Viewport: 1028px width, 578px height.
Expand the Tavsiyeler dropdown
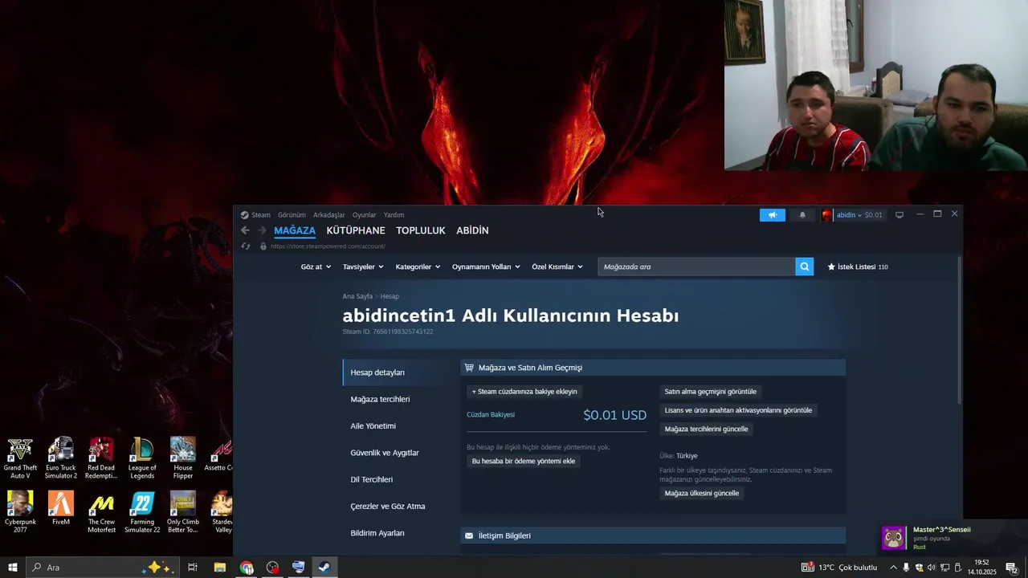point(363,267)
